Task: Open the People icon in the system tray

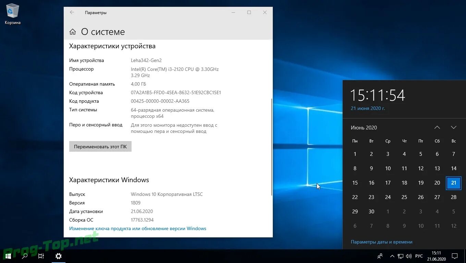Action: tap(380, 256)
